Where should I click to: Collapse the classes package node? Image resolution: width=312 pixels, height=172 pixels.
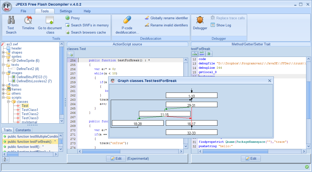coord(8,102)
